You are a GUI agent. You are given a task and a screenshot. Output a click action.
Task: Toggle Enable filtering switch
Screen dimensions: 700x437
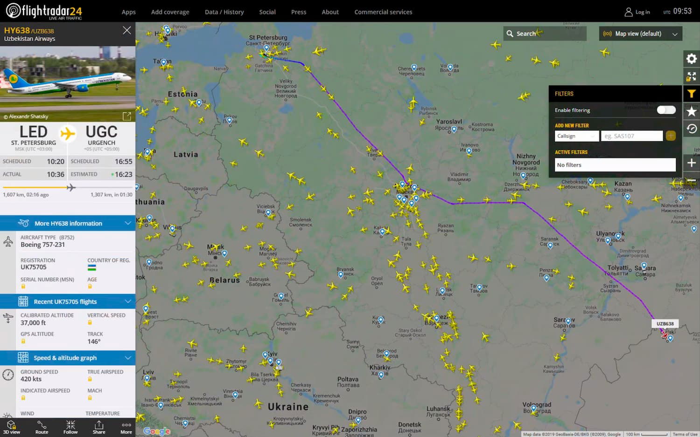click(666, 110)
